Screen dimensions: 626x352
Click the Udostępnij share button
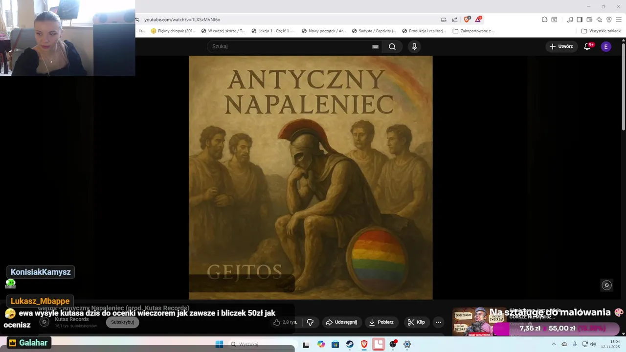click(x=341, y=322)
